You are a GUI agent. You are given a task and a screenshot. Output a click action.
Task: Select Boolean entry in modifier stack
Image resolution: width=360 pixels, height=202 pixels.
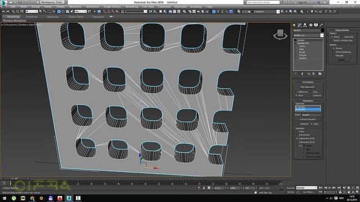tap(301, 40)
